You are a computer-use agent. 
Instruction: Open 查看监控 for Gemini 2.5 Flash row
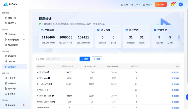[x=175, y=96]
